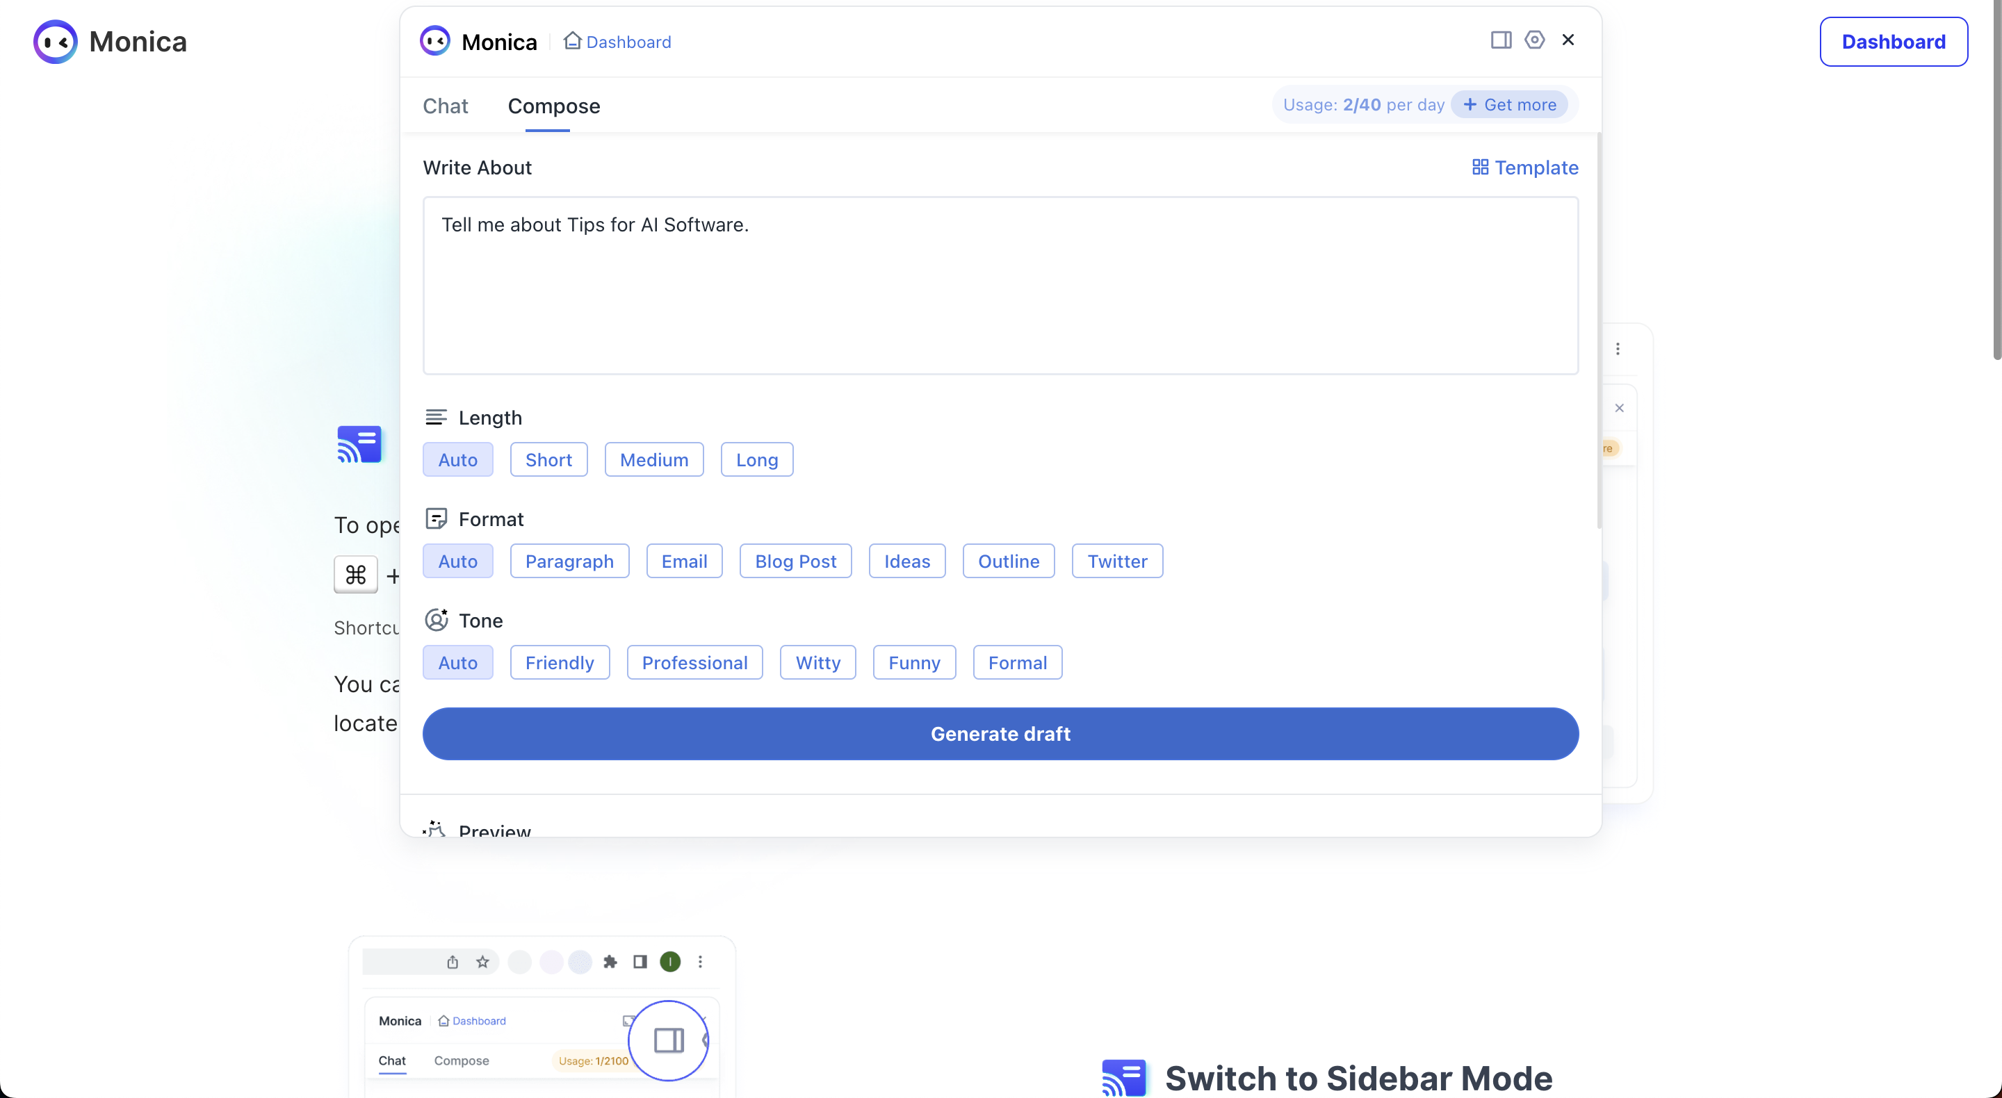Click the Monica logo icon in the popup panel
Screen dimensions: 2002x1098
coord(435,41)
